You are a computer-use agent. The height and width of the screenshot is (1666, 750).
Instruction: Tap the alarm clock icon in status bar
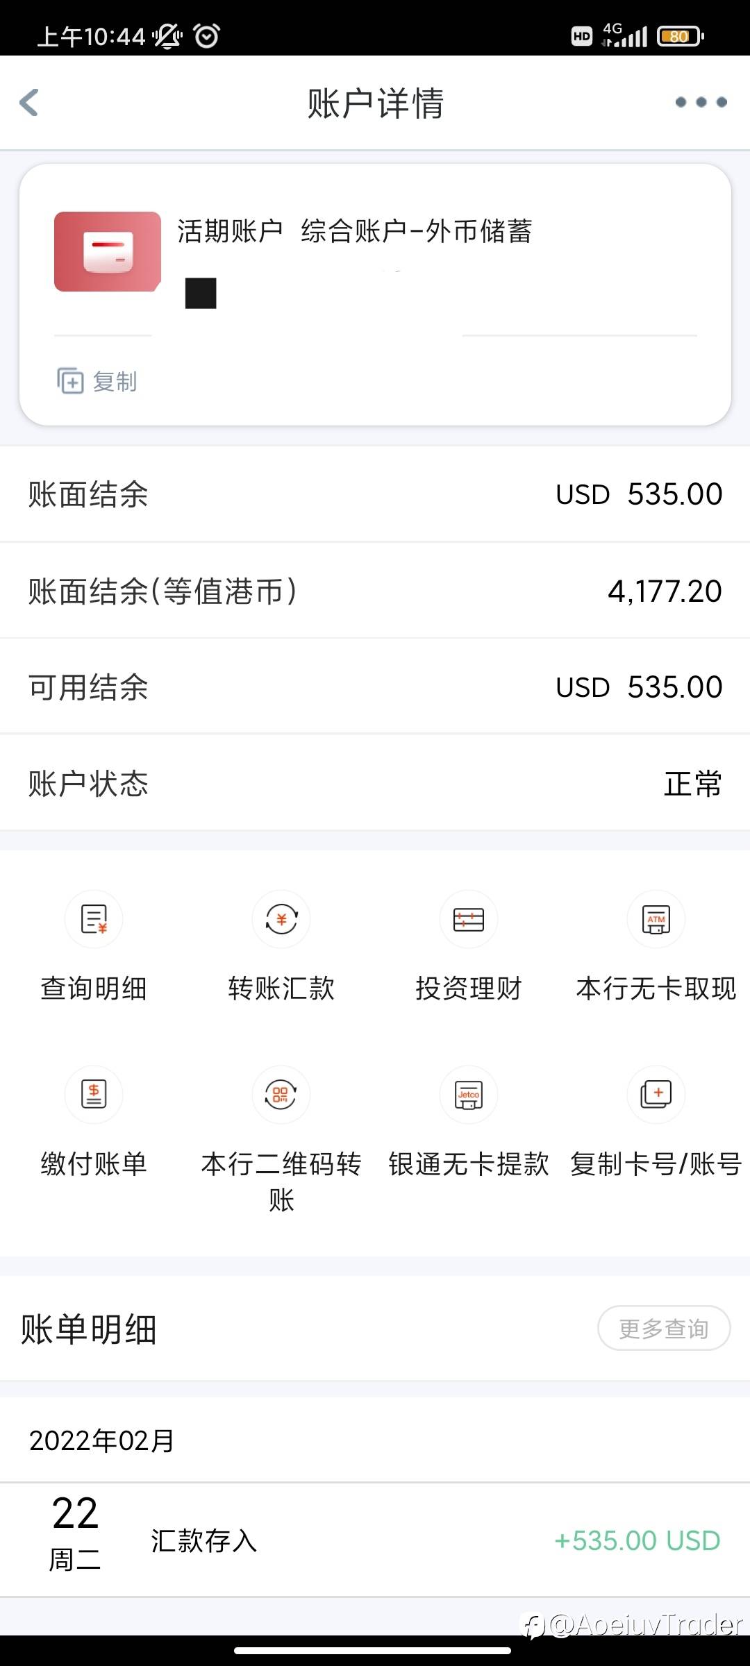pyautogui.click(x=206, y=35)
